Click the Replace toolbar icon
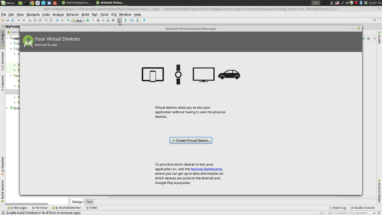 (51, 20)
